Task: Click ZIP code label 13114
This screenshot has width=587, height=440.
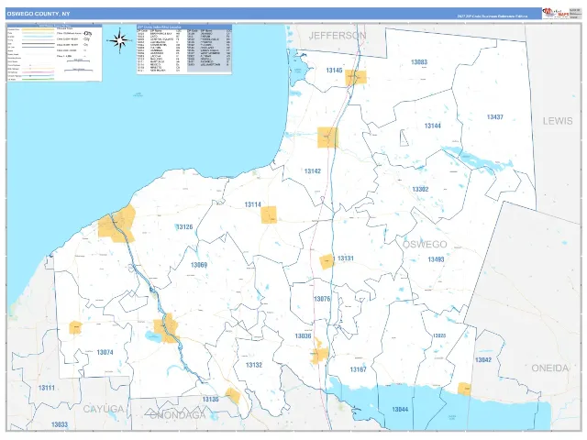Action: pos(253,204)
